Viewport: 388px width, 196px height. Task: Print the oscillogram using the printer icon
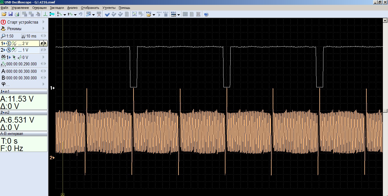coord(17,14)
